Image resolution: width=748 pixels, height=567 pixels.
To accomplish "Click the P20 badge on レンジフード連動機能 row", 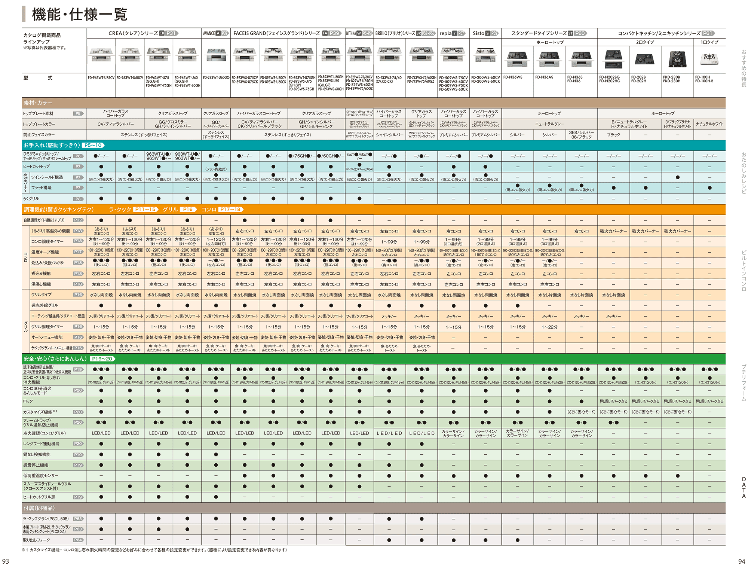I will 78,444.
